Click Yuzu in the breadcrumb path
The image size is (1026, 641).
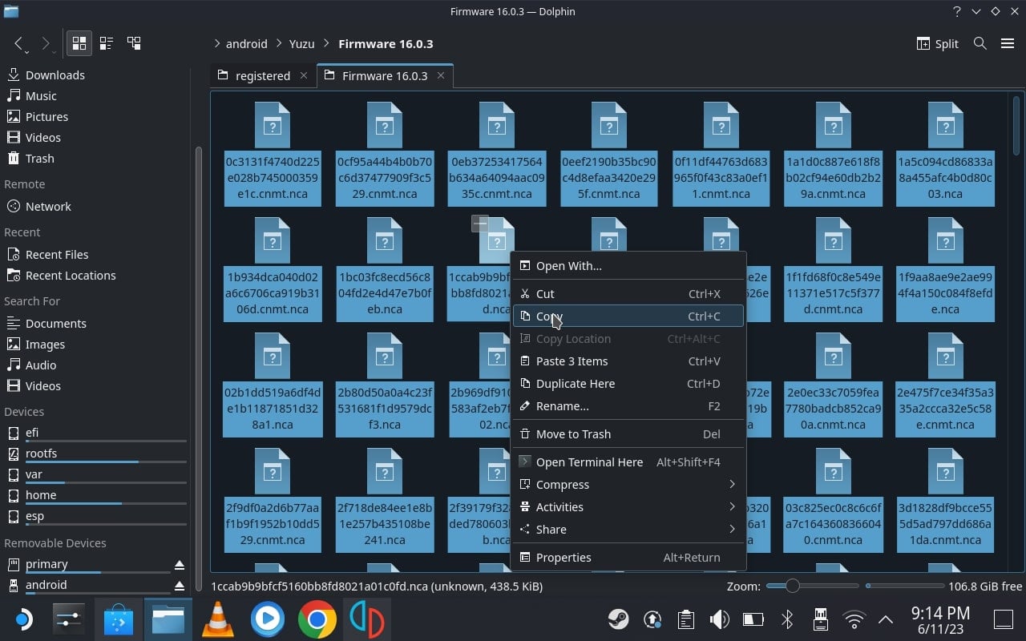[x=301, y=43]
